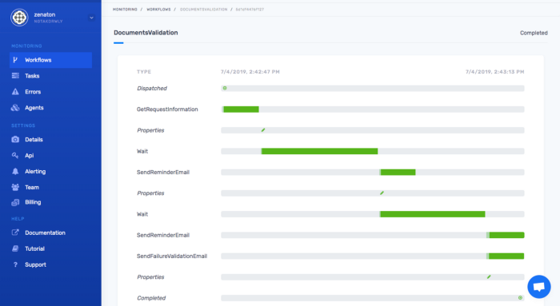
Task: Click the second Wait green bar
Action: tap(433, 214)
